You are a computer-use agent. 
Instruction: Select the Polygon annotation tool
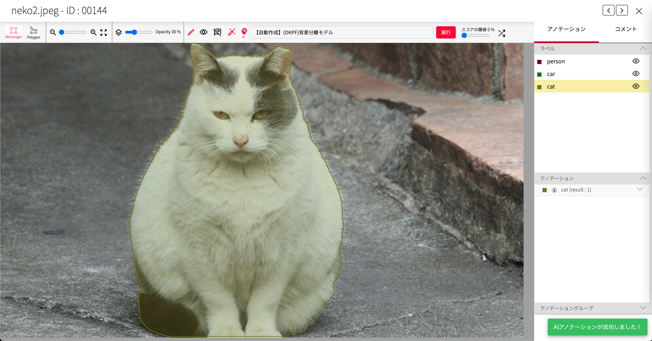(34, 32)
